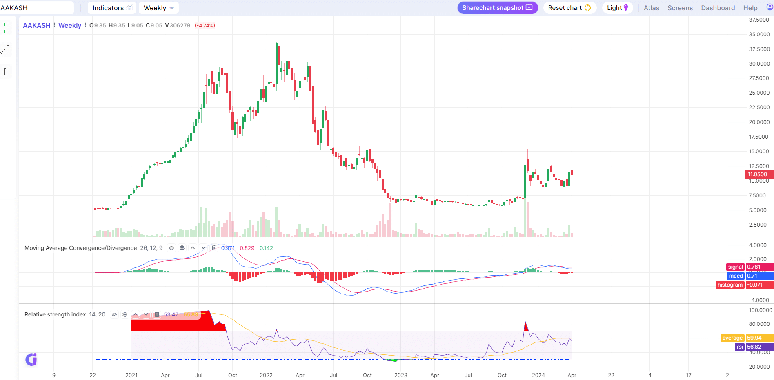Click the 11.0500 current price tag

(759, 175)
